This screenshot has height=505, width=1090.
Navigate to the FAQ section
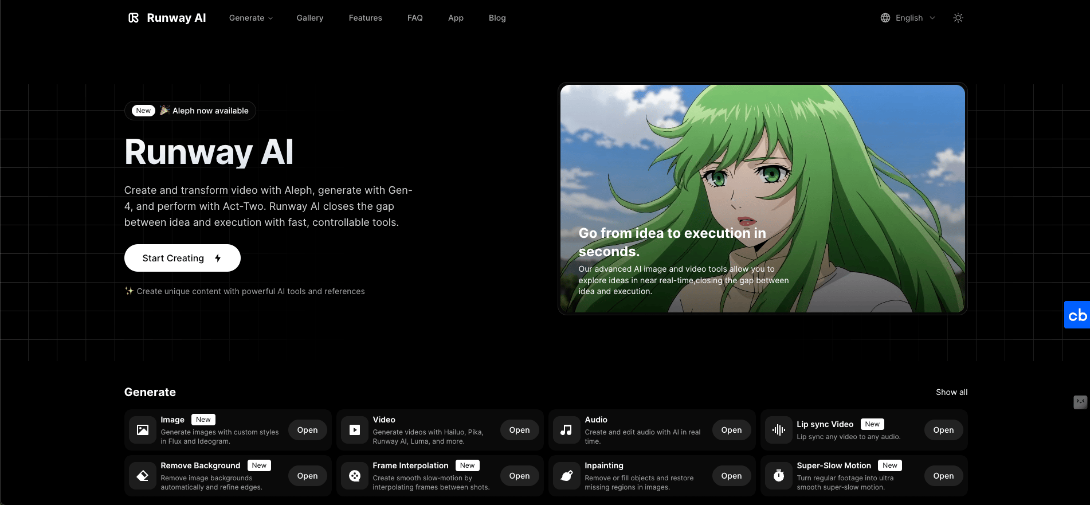[x=415, y=18]
